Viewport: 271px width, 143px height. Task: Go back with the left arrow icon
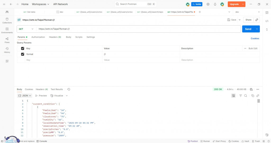(11, 4)
